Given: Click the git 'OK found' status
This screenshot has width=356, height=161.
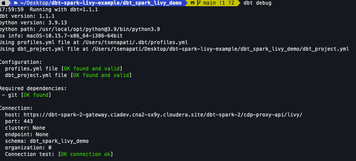Looking at the screenshot, I should (x=36, y=95).
